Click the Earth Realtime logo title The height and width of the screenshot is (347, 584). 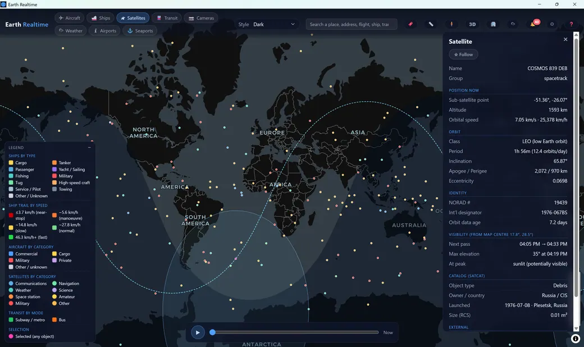[x=27, y=24]
